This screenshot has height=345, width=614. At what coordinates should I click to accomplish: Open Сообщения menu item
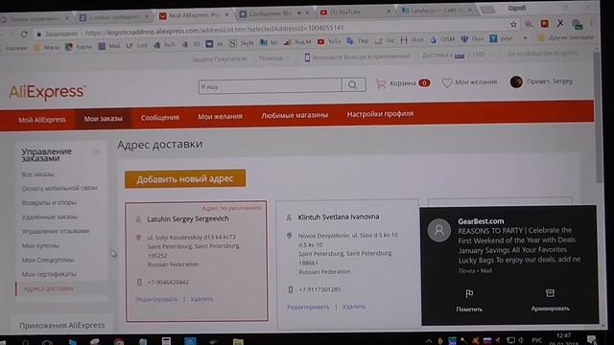click(x=160, y=117)
